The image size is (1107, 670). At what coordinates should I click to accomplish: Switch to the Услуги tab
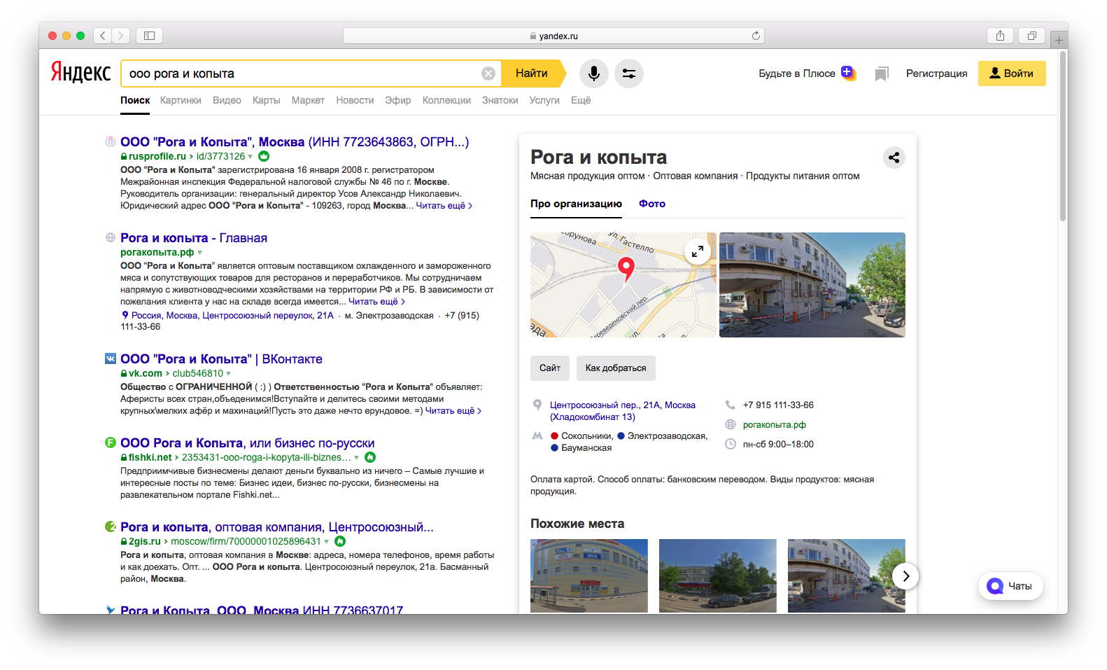point(544,100)
